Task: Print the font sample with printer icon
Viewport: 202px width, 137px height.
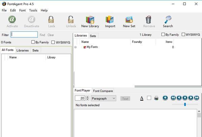Action: [x=156, y=98]
